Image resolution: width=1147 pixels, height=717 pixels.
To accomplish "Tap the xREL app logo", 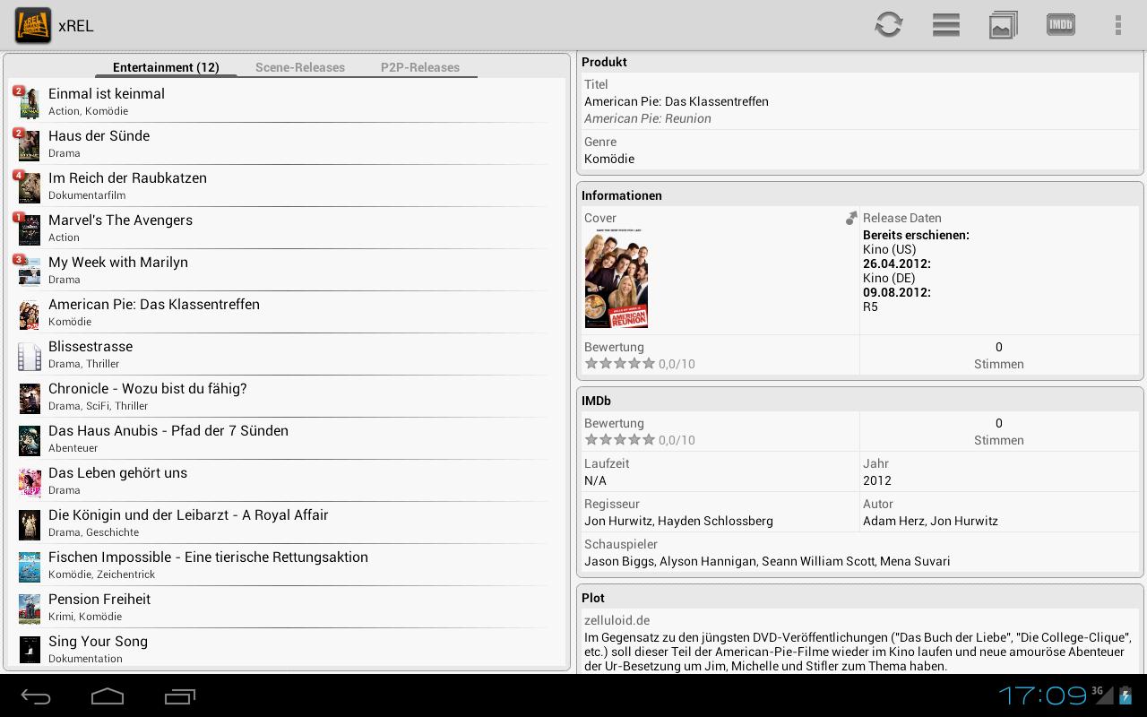I will tap(33, 25).
